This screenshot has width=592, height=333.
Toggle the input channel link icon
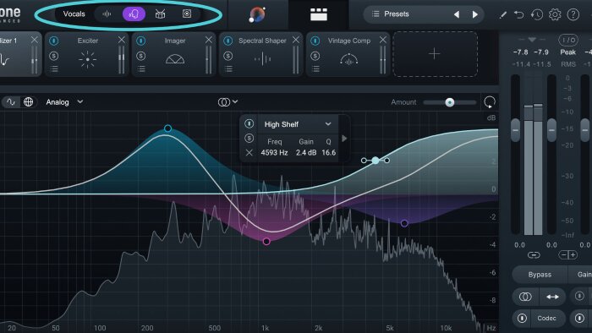[x=534, y=255]
